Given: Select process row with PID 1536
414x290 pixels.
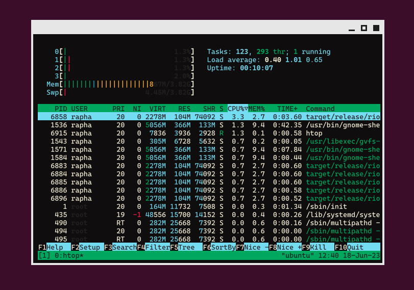Looking at the screenshot, I should [209, 125].
